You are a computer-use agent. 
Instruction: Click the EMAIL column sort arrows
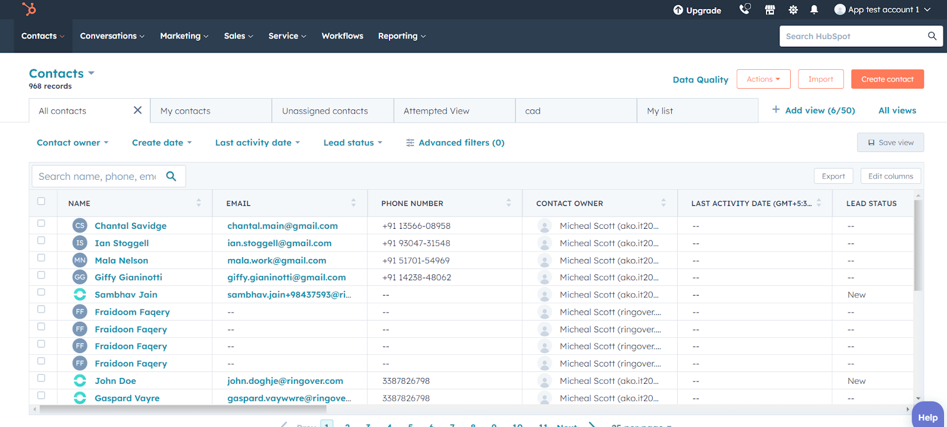(353, 203)
